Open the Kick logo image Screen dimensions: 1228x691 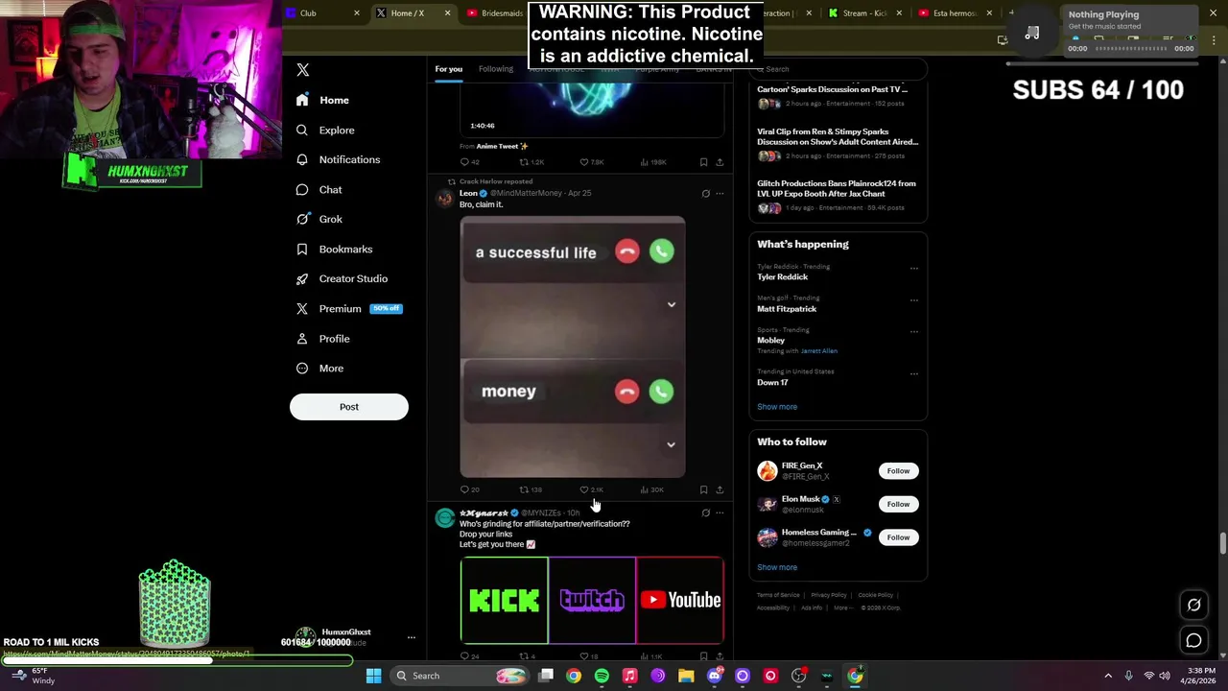click(504, 600)
